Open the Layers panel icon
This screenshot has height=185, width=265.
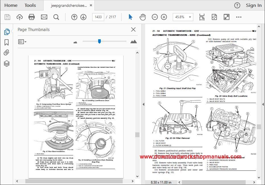click(x=7, y=63)
